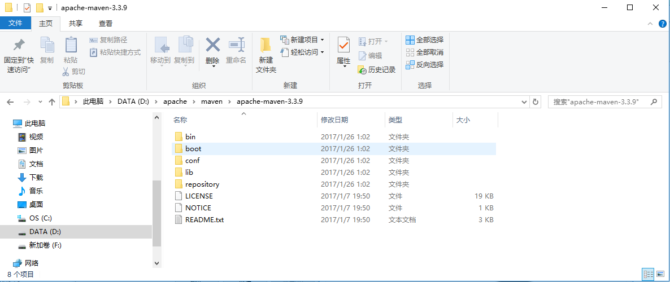Click the Rename (重命名) icon
Image resolution: width=670 pixels, height=282 pixels.
coord(236,45)
